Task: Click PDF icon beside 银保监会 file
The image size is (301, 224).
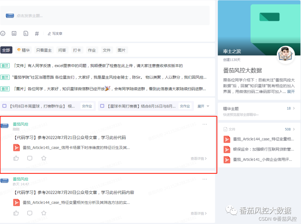Action: (227, 149)
